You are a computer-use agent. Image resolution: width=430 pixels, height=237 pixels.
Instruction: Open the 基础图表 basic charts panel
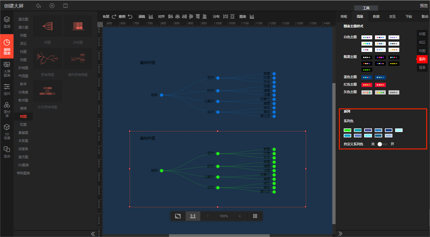click(7, 46)
